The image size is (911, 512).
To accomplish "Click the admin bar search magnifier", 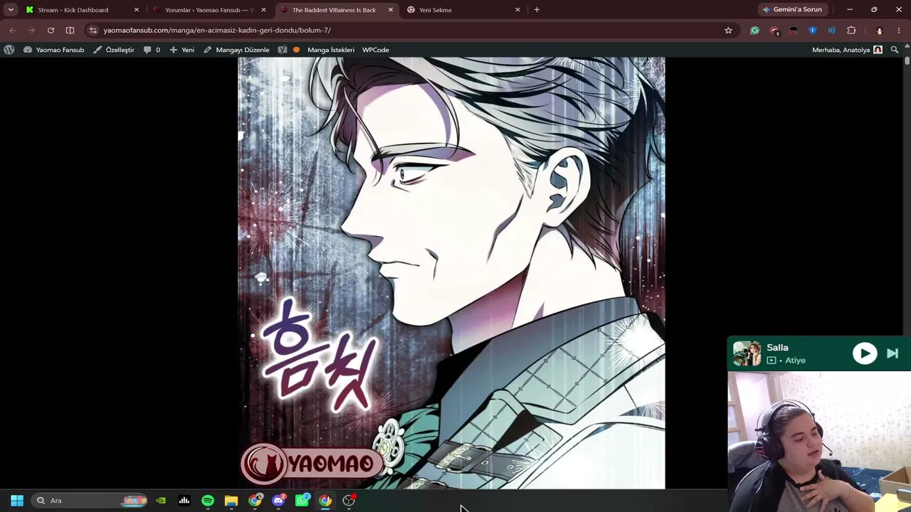I will tap(895, 50).
